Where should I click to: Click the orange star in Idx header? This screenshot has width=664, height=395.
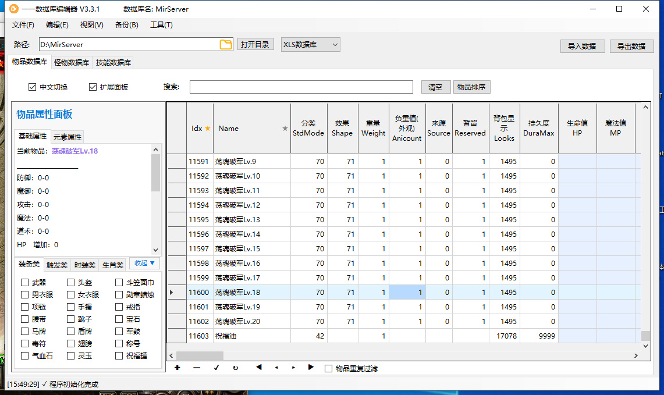[208, 129]
